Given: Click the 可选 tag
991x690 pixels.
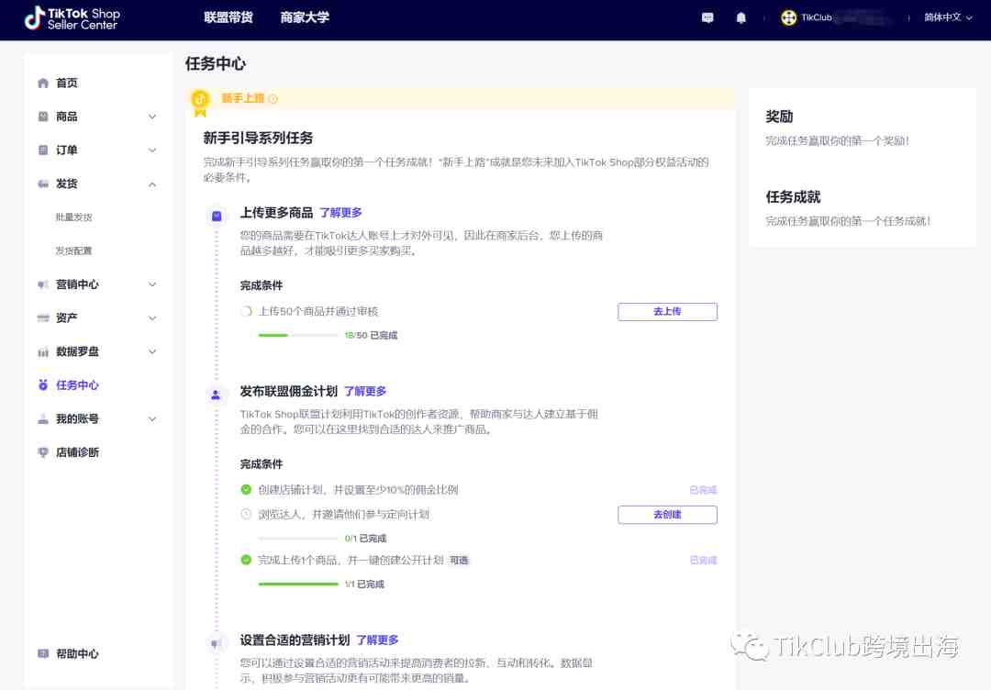Looking at the screenshot, I should (x=459, y=561).
